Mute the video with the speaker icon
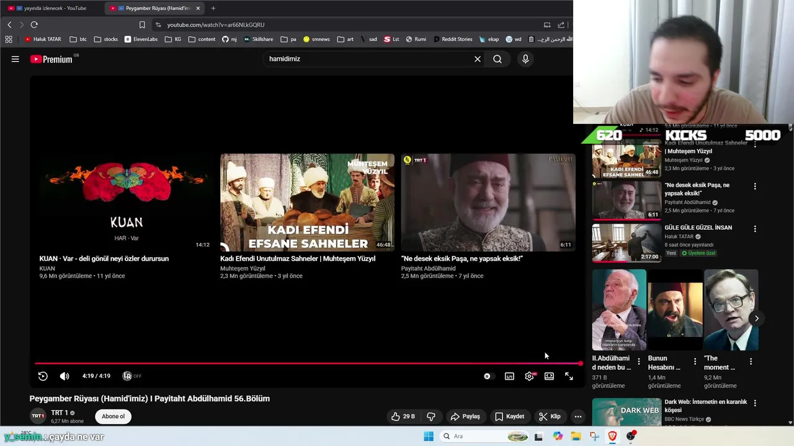This screenshot has width=794, height=446. coord(65,376)
